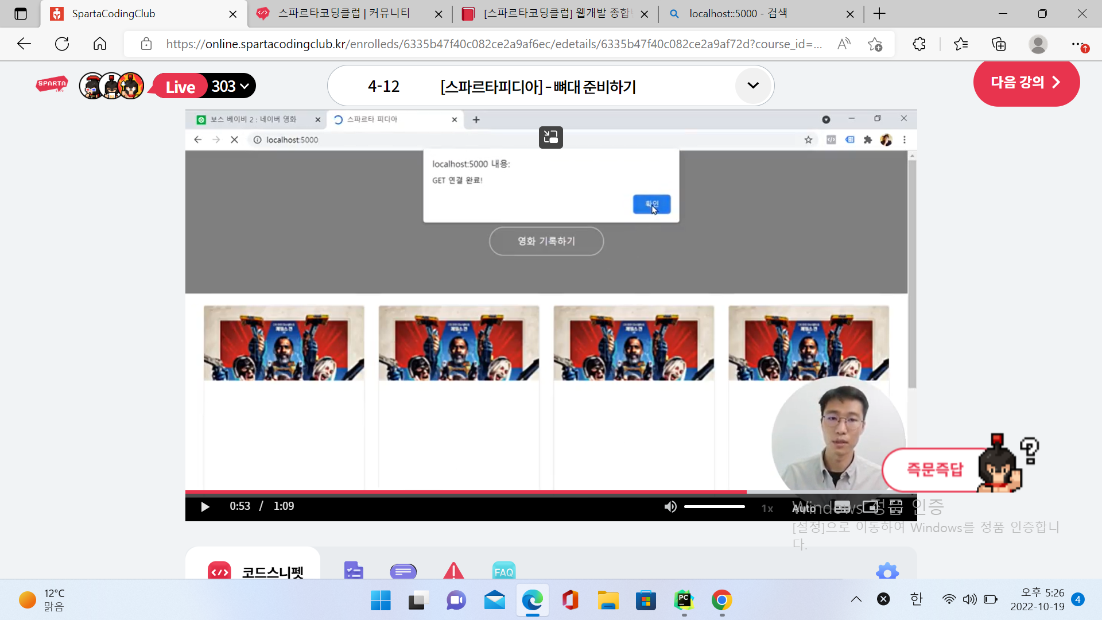Click the Edge address bar URL
This screenshot has width=1102, height=620.
[494, 44]
